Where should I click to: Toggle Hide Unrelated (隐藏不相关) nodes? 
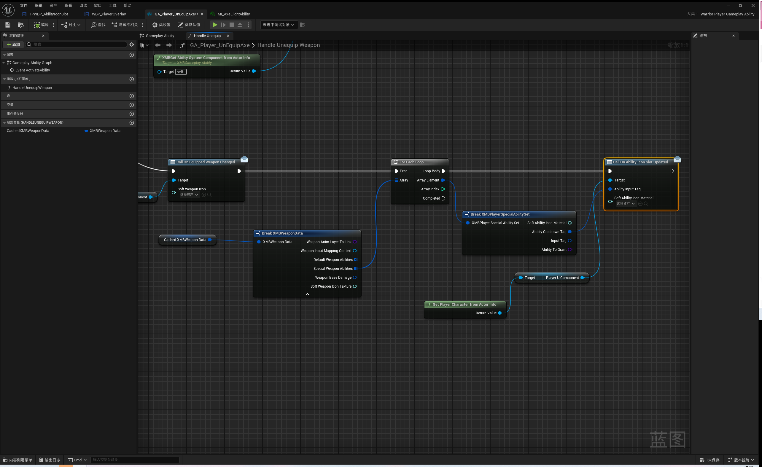click(x=125, y=25)
